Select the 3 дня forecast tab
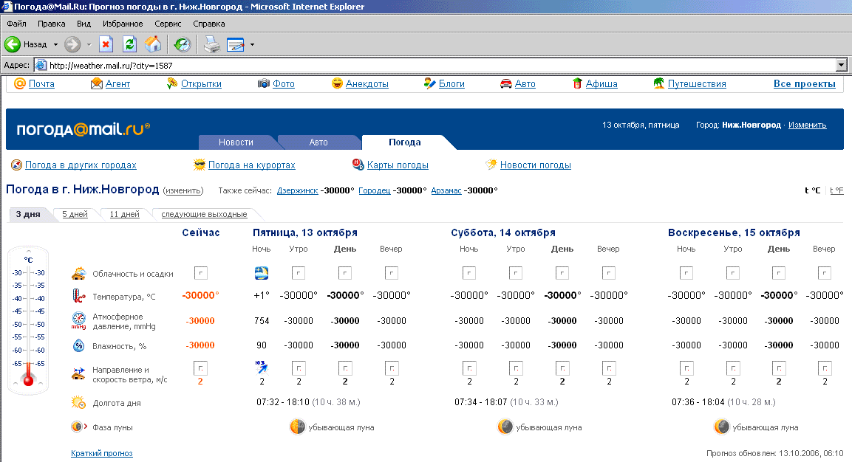Viewport: 852px width, 462px height. [x=28, y=214]
